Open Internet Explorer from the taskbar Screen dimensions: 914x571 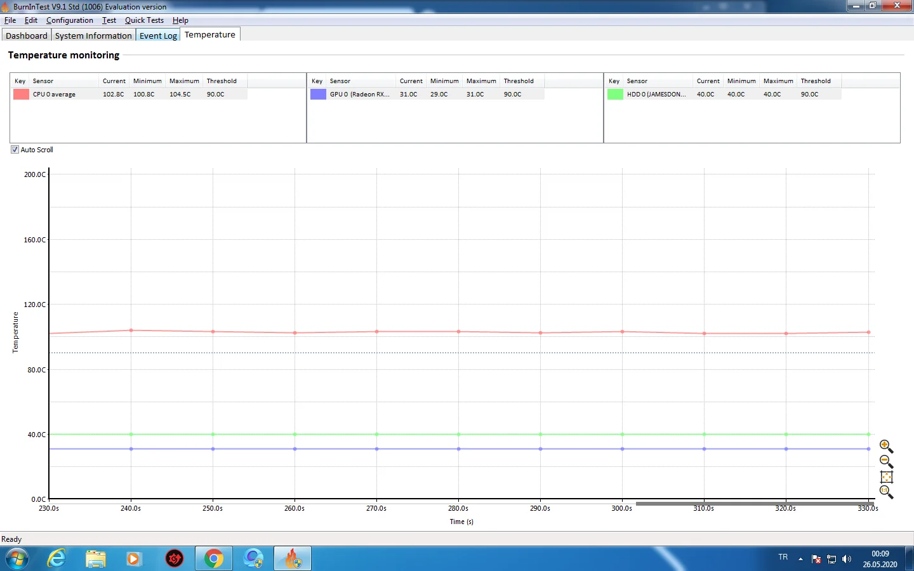(x=56, y=558)
